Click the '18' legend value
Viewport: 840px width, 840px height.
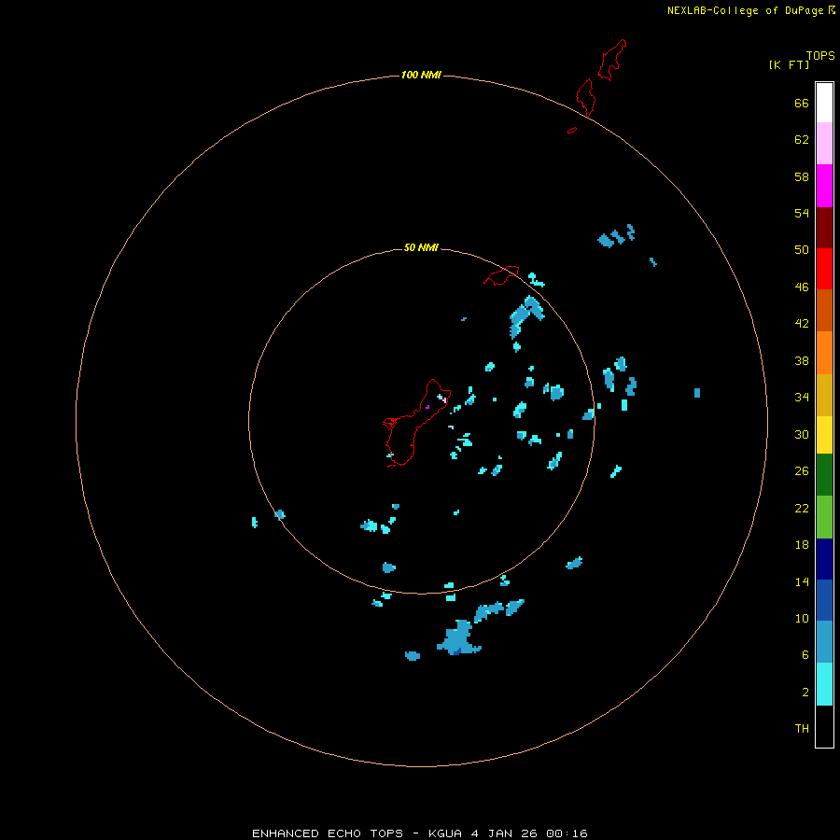802,545
